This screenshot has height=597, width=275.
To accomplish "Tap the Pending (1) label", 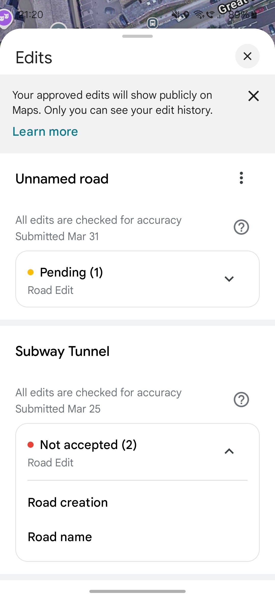I will point(72,272).
